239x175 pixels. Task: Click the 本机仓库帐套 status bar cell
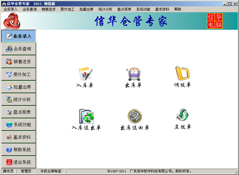[51, 171]
